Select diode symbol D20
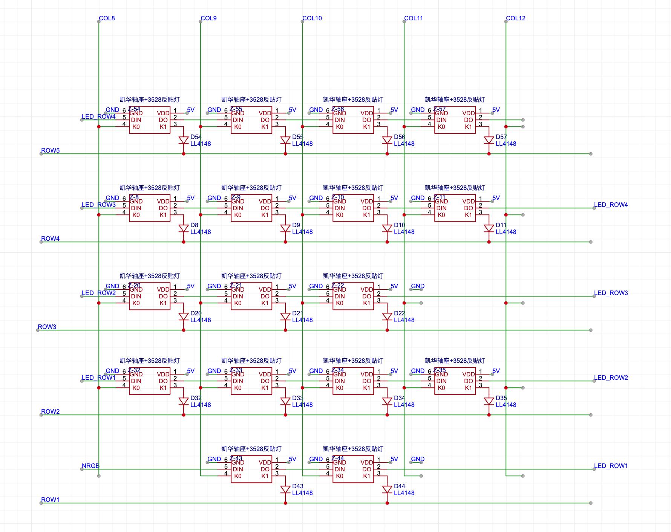This screenshot has width=671, height=532. (x=184, y=316)
